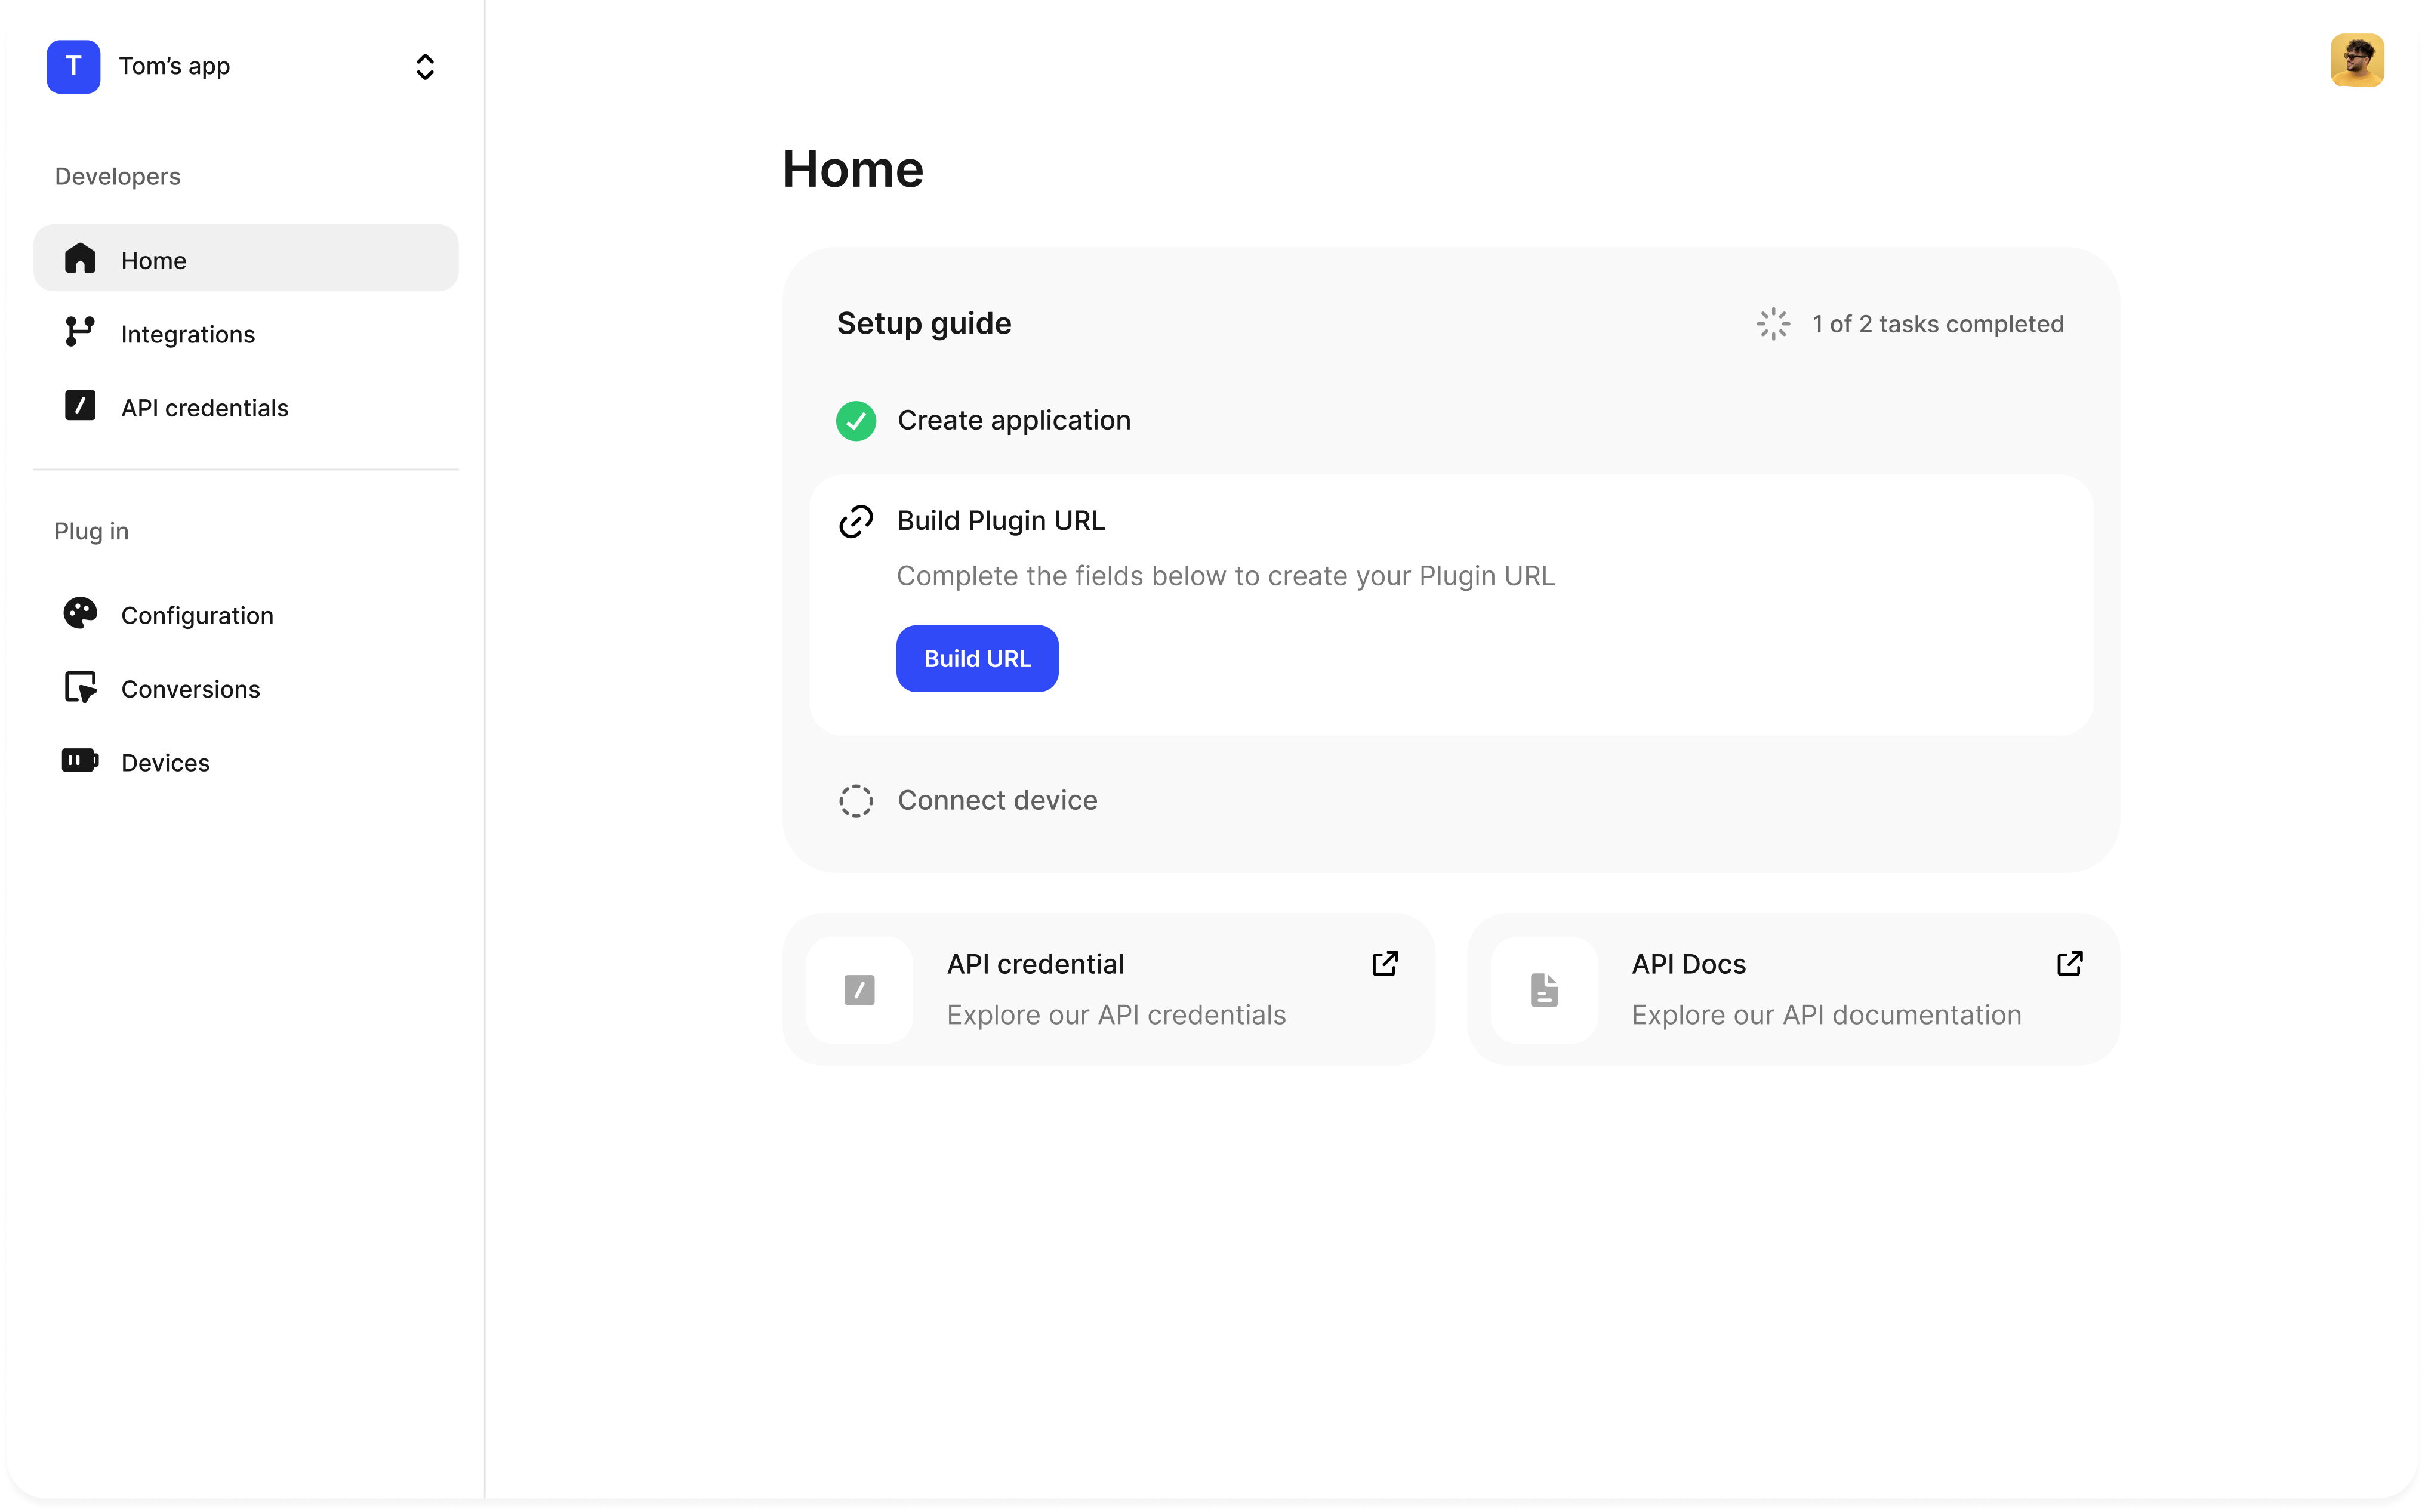Select the Home icon in sidebar
This screenshot has width=2425, height=1512.
pyautogui.click(x=80, y=259)
